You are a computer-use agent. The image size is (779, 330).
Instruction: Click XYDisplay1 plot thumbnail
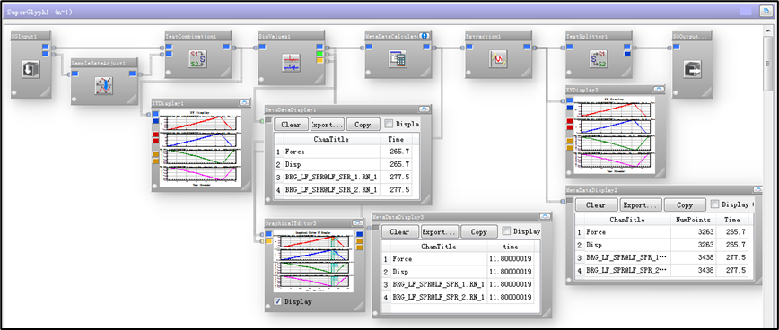click(x=201, y=148)
